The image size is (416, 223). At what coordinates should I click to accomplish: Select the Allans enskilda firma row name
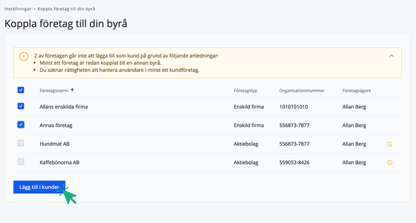click(63, 107)
